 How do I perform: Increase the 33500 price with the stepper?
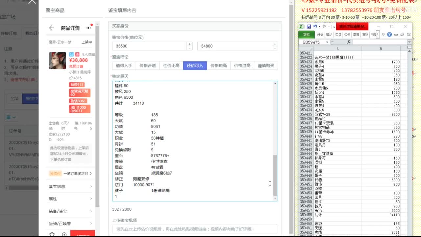190,44
